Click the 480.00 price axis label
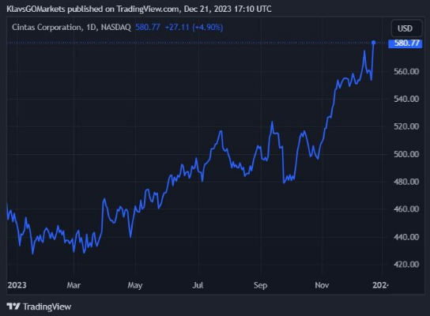This screenshot has height=316, width=430. point(406,182)
